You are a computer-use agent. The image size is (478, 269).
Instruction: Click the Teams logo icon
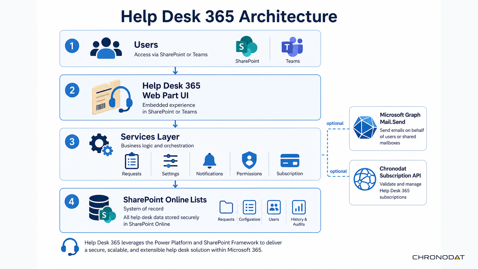(x=292, y=47)
